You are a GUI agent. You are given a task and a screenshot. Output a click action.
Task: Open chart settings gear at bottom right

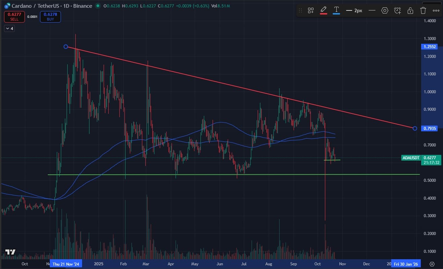tap(432, 264)
